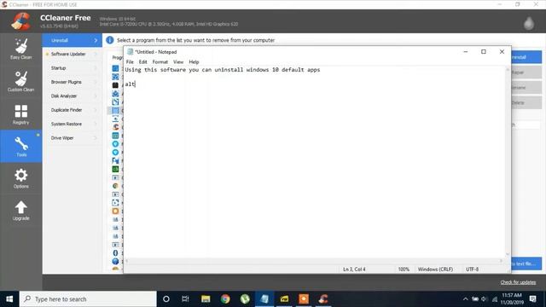
Task: Click the 'alt' text line in Notepad
Action: click(130, 84)
